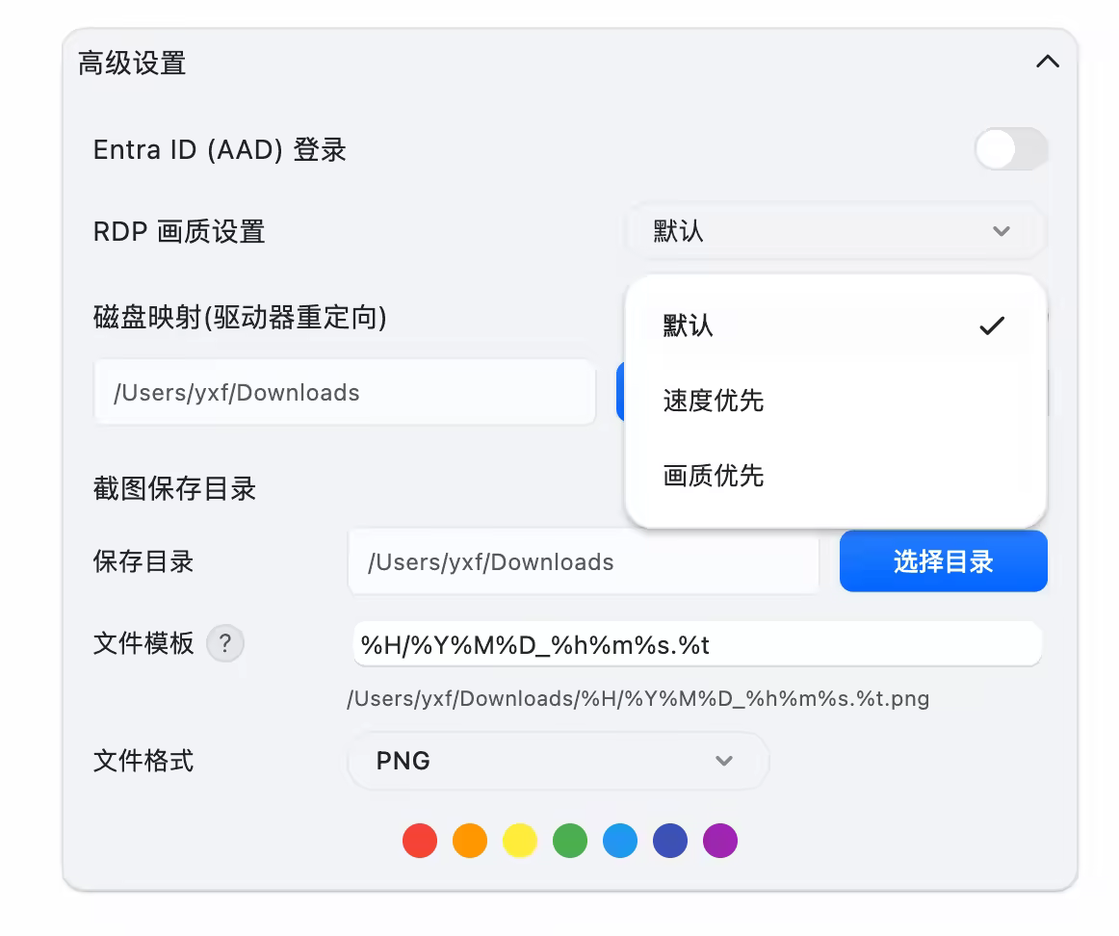
Task: Open the RDP 画质设置 dropdown
Action: click(x=834, y=231)
